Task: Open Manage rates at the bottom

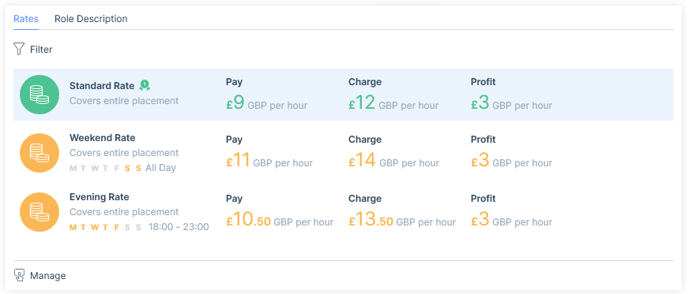Action: [40, 276]
